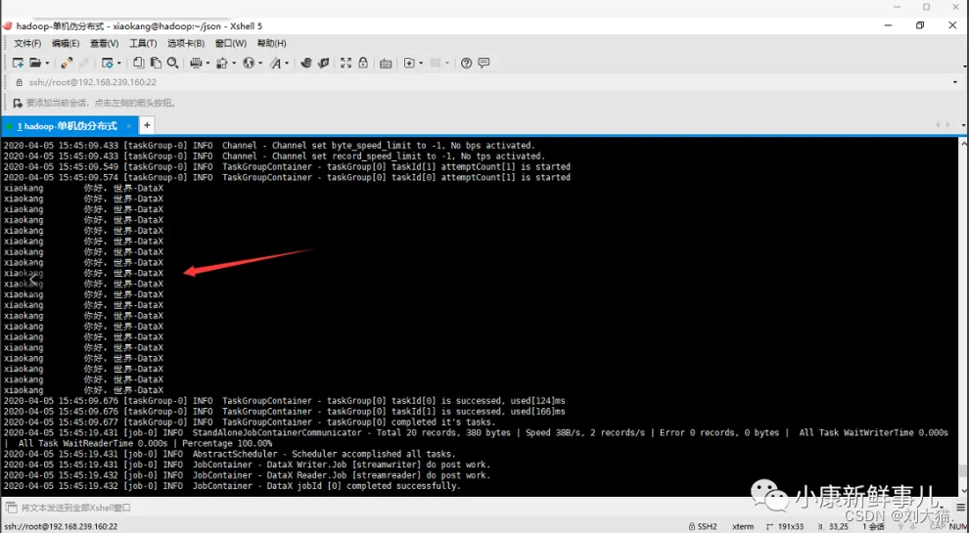Viewport: 969px width, 533px height.
Task: Click the Print toolbar icon
Action: click(196, 63)
